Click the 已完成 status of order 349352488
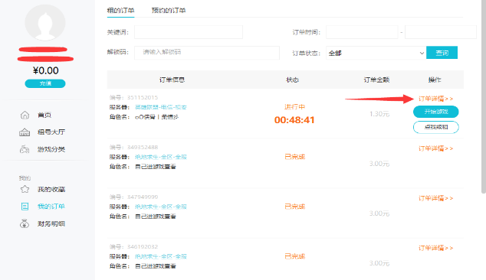The image size is (486, 280). point(295,157)
